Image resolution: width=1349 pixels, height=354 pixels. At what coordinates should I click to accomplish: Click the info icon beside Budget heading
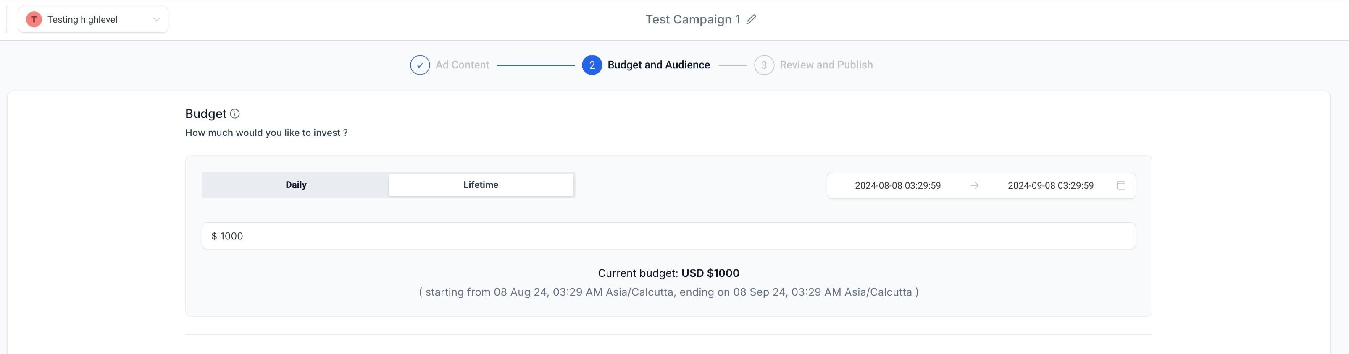pos(235,114)
